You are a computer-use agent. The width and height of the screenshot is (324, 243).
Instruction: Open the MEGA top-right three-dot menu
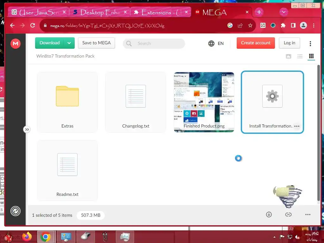(x=310, y=43)
